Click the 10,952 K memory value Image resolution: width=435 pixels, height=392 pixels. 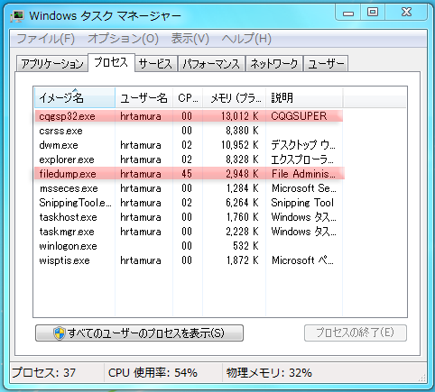[240, 145]
